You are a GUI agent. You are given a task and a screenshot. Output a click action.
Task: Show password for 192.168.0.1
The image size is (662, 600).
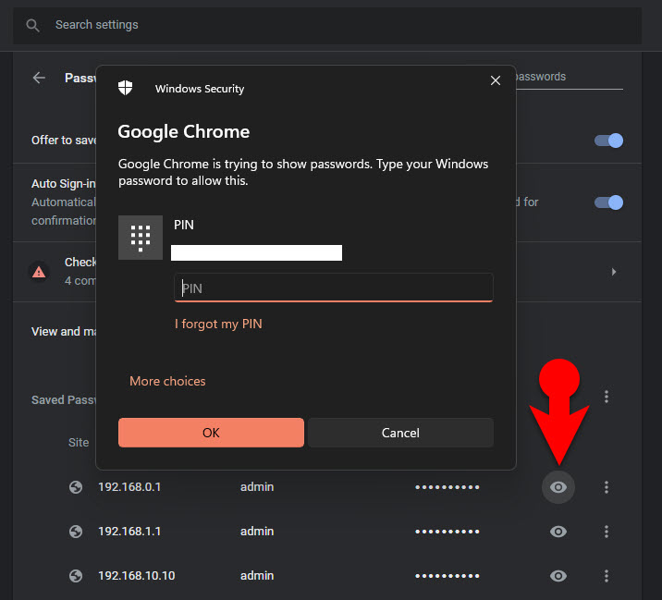point(558,487)
